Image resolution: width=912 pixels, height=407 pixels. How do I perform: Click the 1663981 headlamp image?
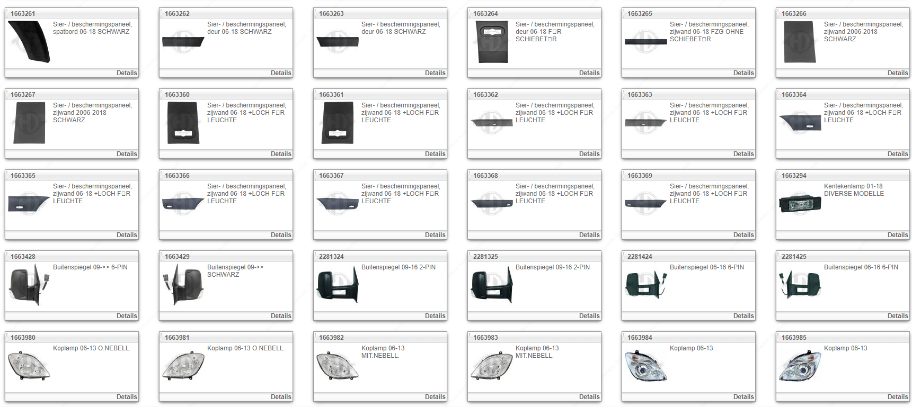point(183,366)
